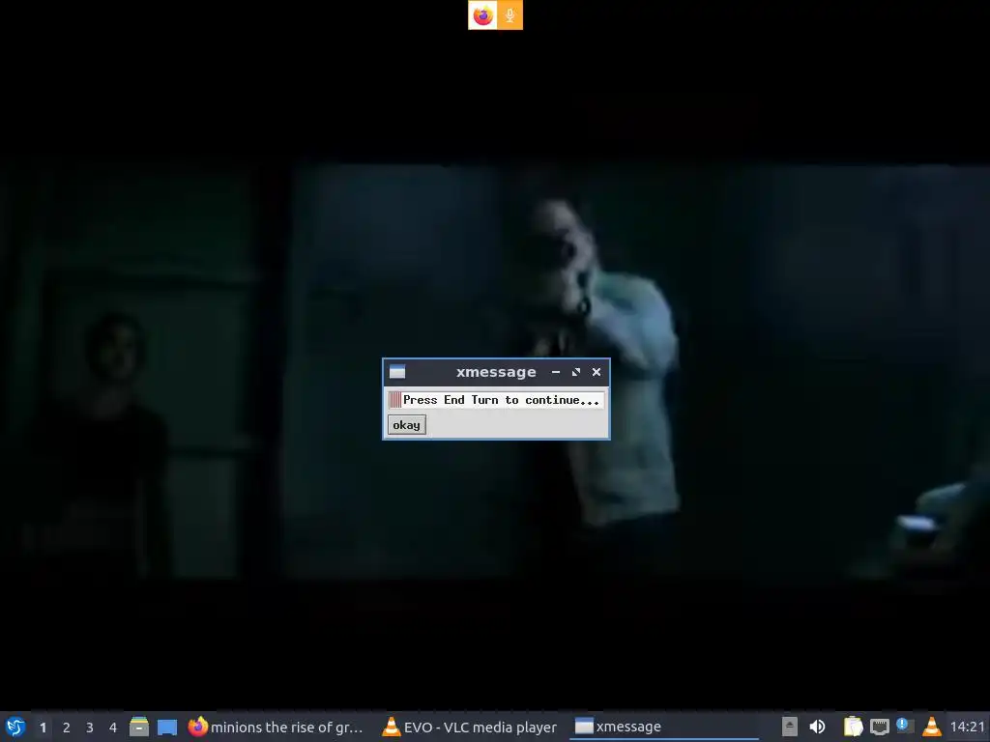
Task: Switch to virtual desktop 4
Action: click(113, 728)
